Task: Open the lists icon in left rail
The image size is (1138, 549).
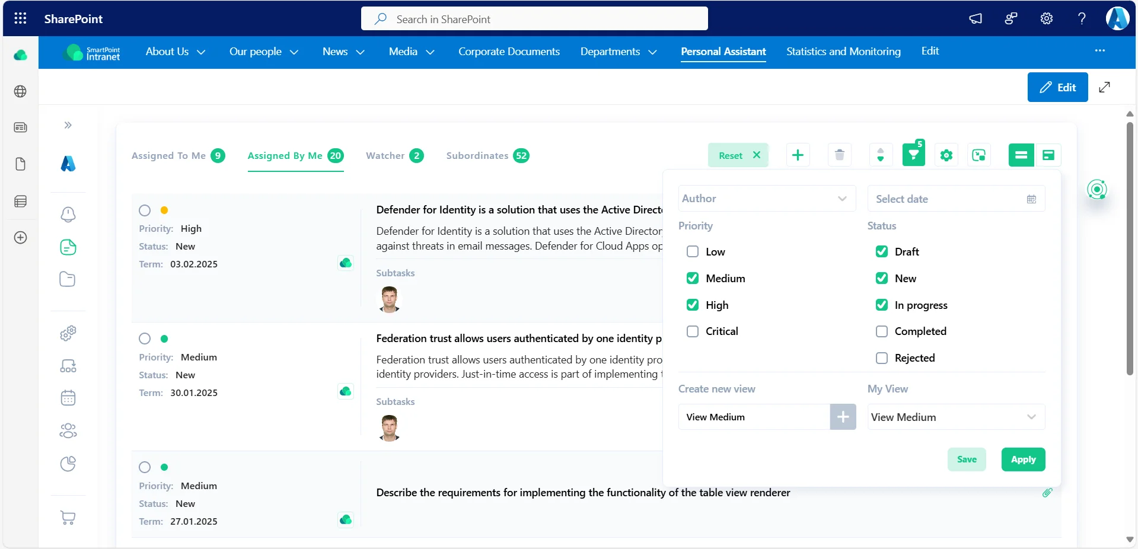Action: 20,202
